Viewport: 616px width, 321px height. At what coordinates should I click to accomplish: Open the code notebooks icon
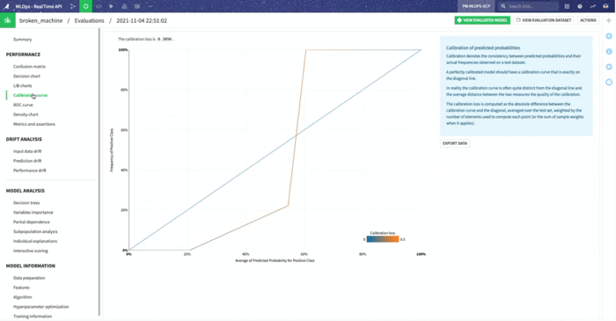coord(99,6)
